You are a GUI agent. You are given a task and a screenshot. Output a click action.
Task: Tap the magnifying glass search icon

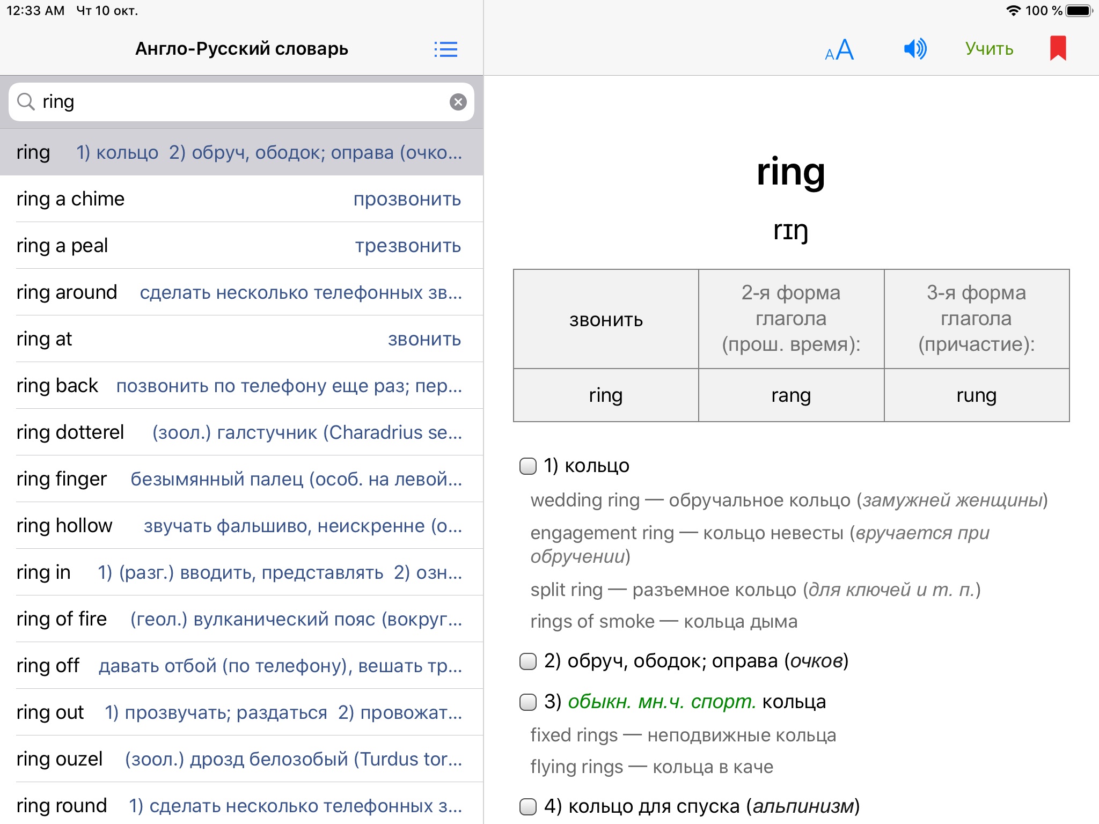pos(26,101)
